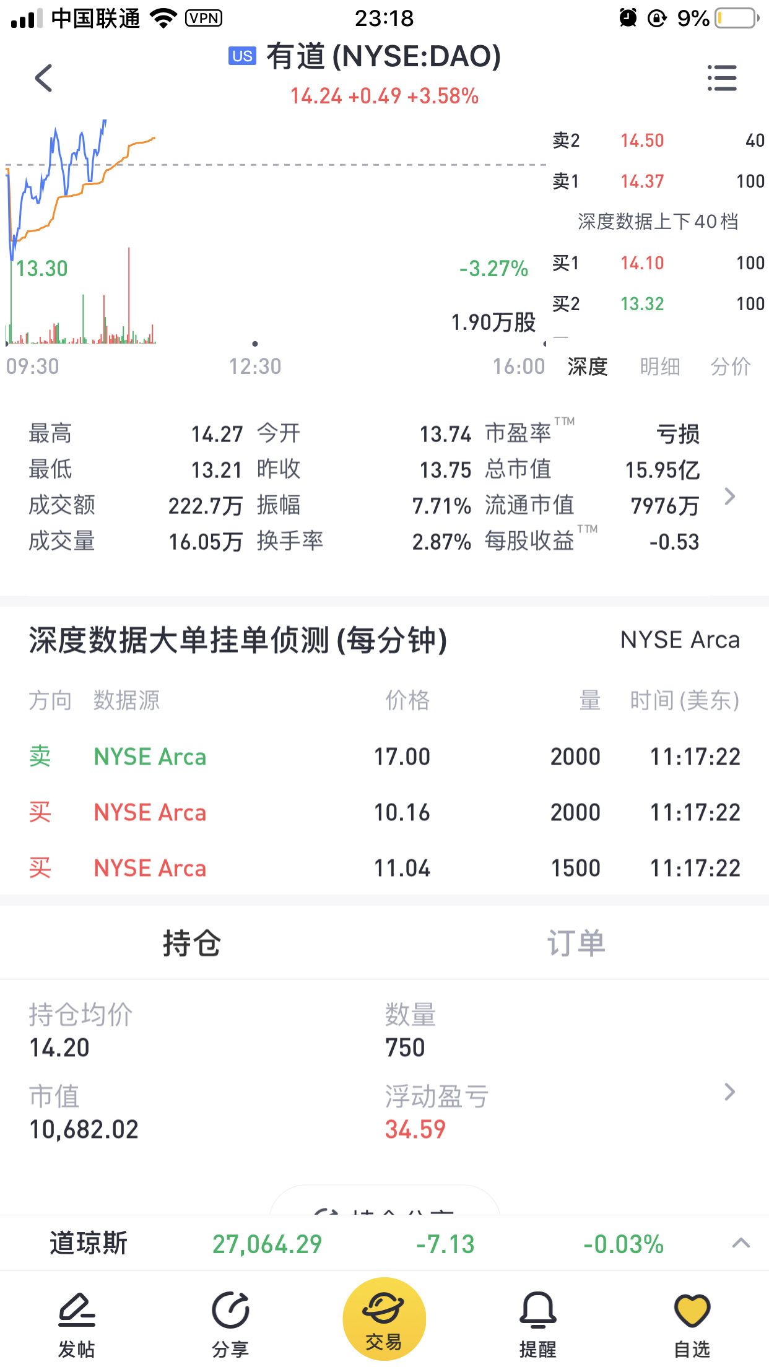769x1367 pixels.
Task: Select the buy order row at 10.16
Action: point(384,812)
